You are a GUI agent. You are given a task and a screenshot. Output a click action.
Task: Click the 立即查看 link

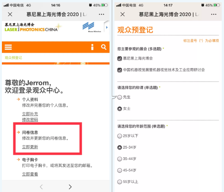(x=30, y=174)
